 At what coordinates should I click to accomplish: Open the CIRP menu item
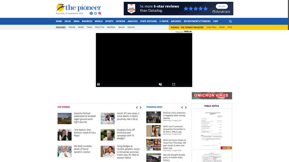[x=216, y=21]
